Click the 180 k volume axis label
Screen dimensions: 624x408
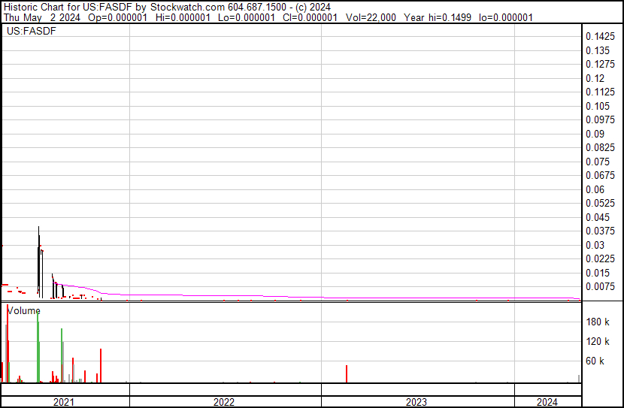tap(598, 322)
